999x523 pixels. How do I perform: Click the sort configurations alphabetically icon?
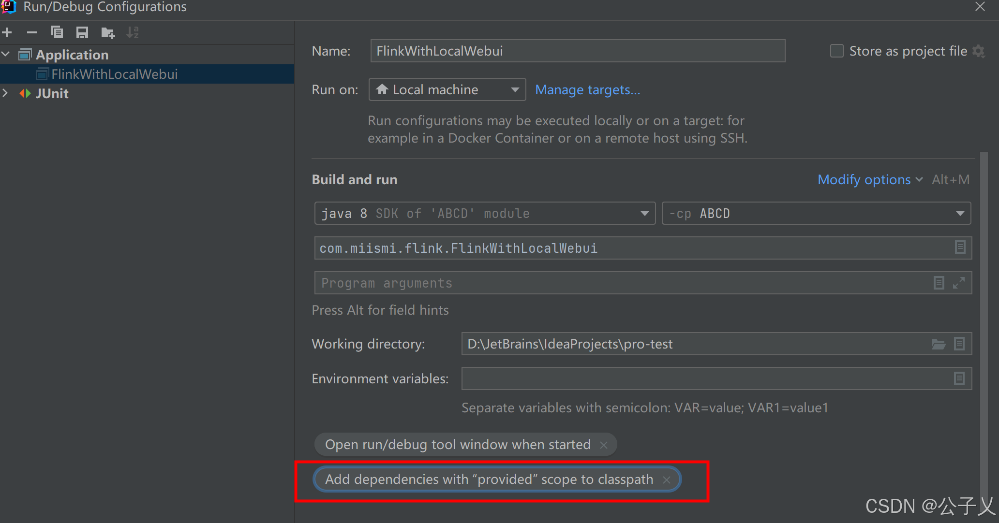(x=132, y=33)
